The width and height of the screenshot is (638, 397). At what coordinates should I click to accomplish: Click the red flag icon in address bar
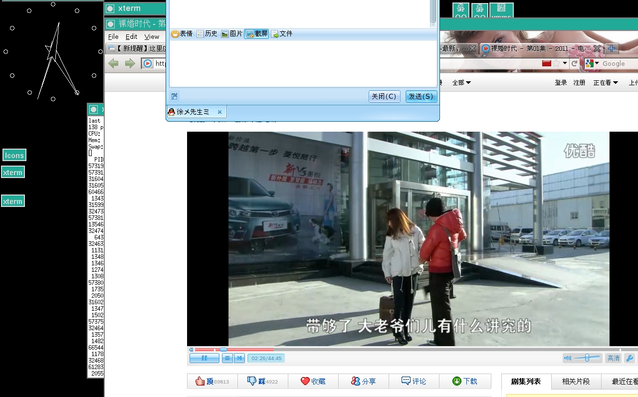(546, 63)
